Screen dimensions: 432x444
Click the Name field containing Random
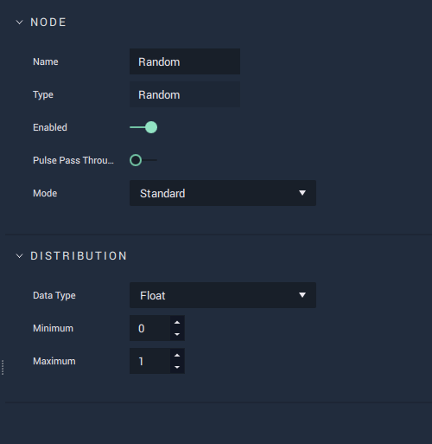coord(185,61)
